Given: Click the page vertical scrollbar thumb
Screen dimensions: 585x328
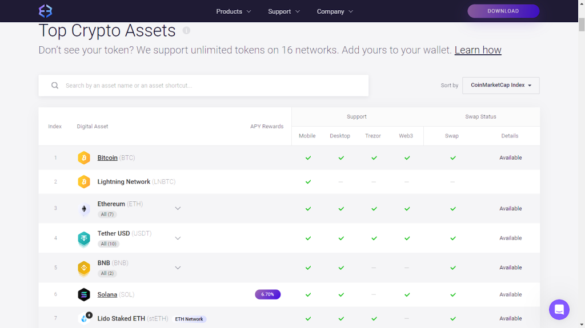Looking at the screenshot, I should [582, 24].
